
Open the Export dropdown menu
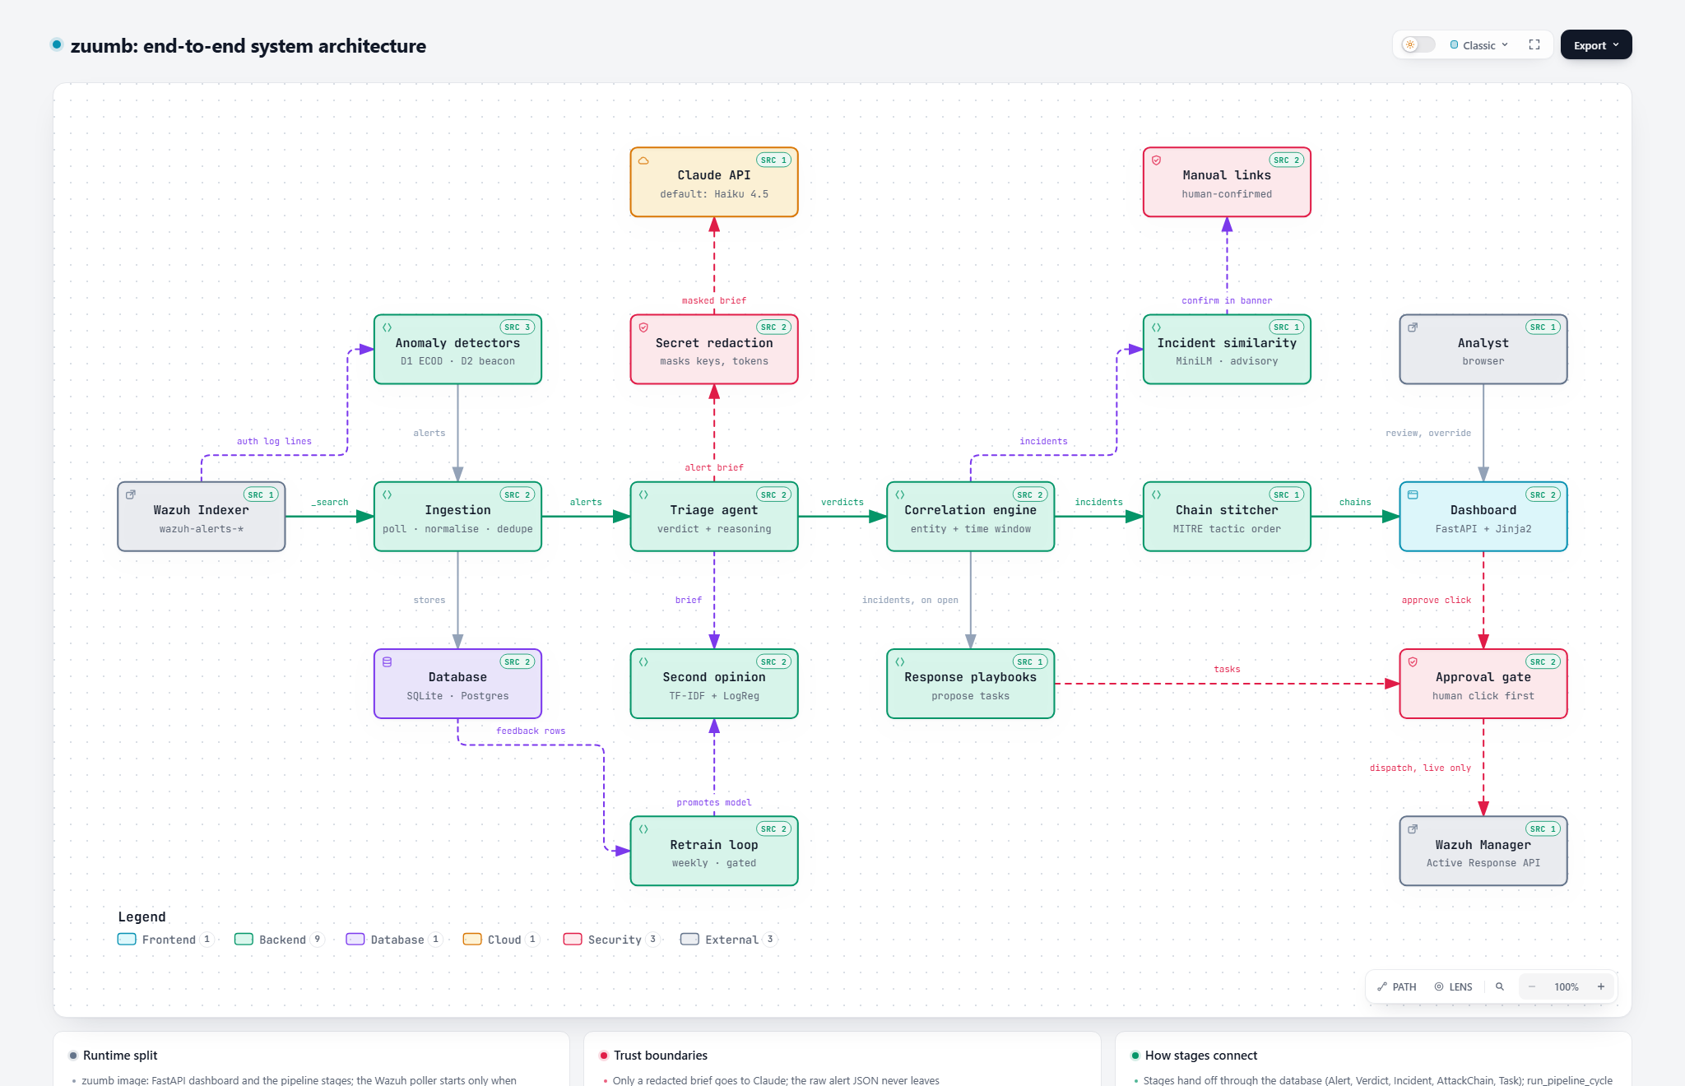pyautogui.click(x=1596, y=45)
